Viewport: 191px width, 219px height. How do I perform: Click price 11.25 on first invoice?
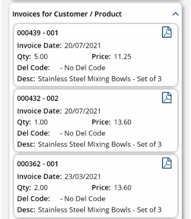[123, 57]
